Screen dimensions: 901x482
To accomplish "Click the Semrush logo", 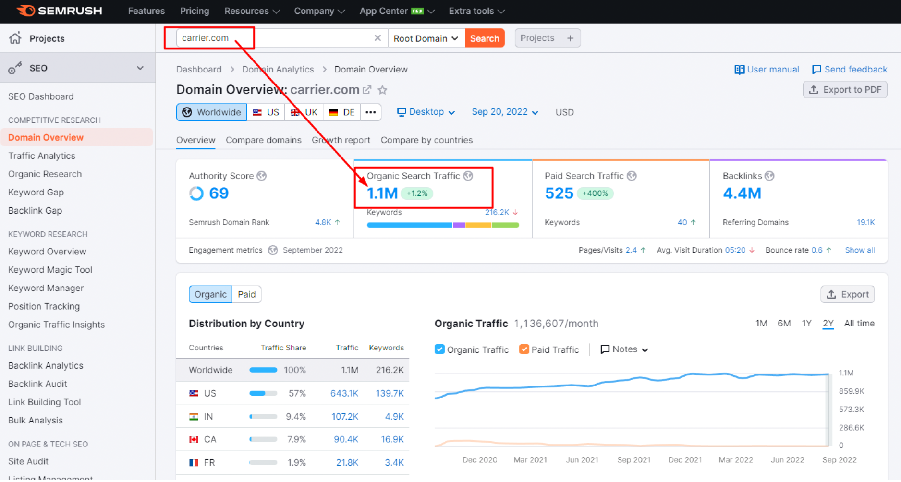I will coord(59,11).
